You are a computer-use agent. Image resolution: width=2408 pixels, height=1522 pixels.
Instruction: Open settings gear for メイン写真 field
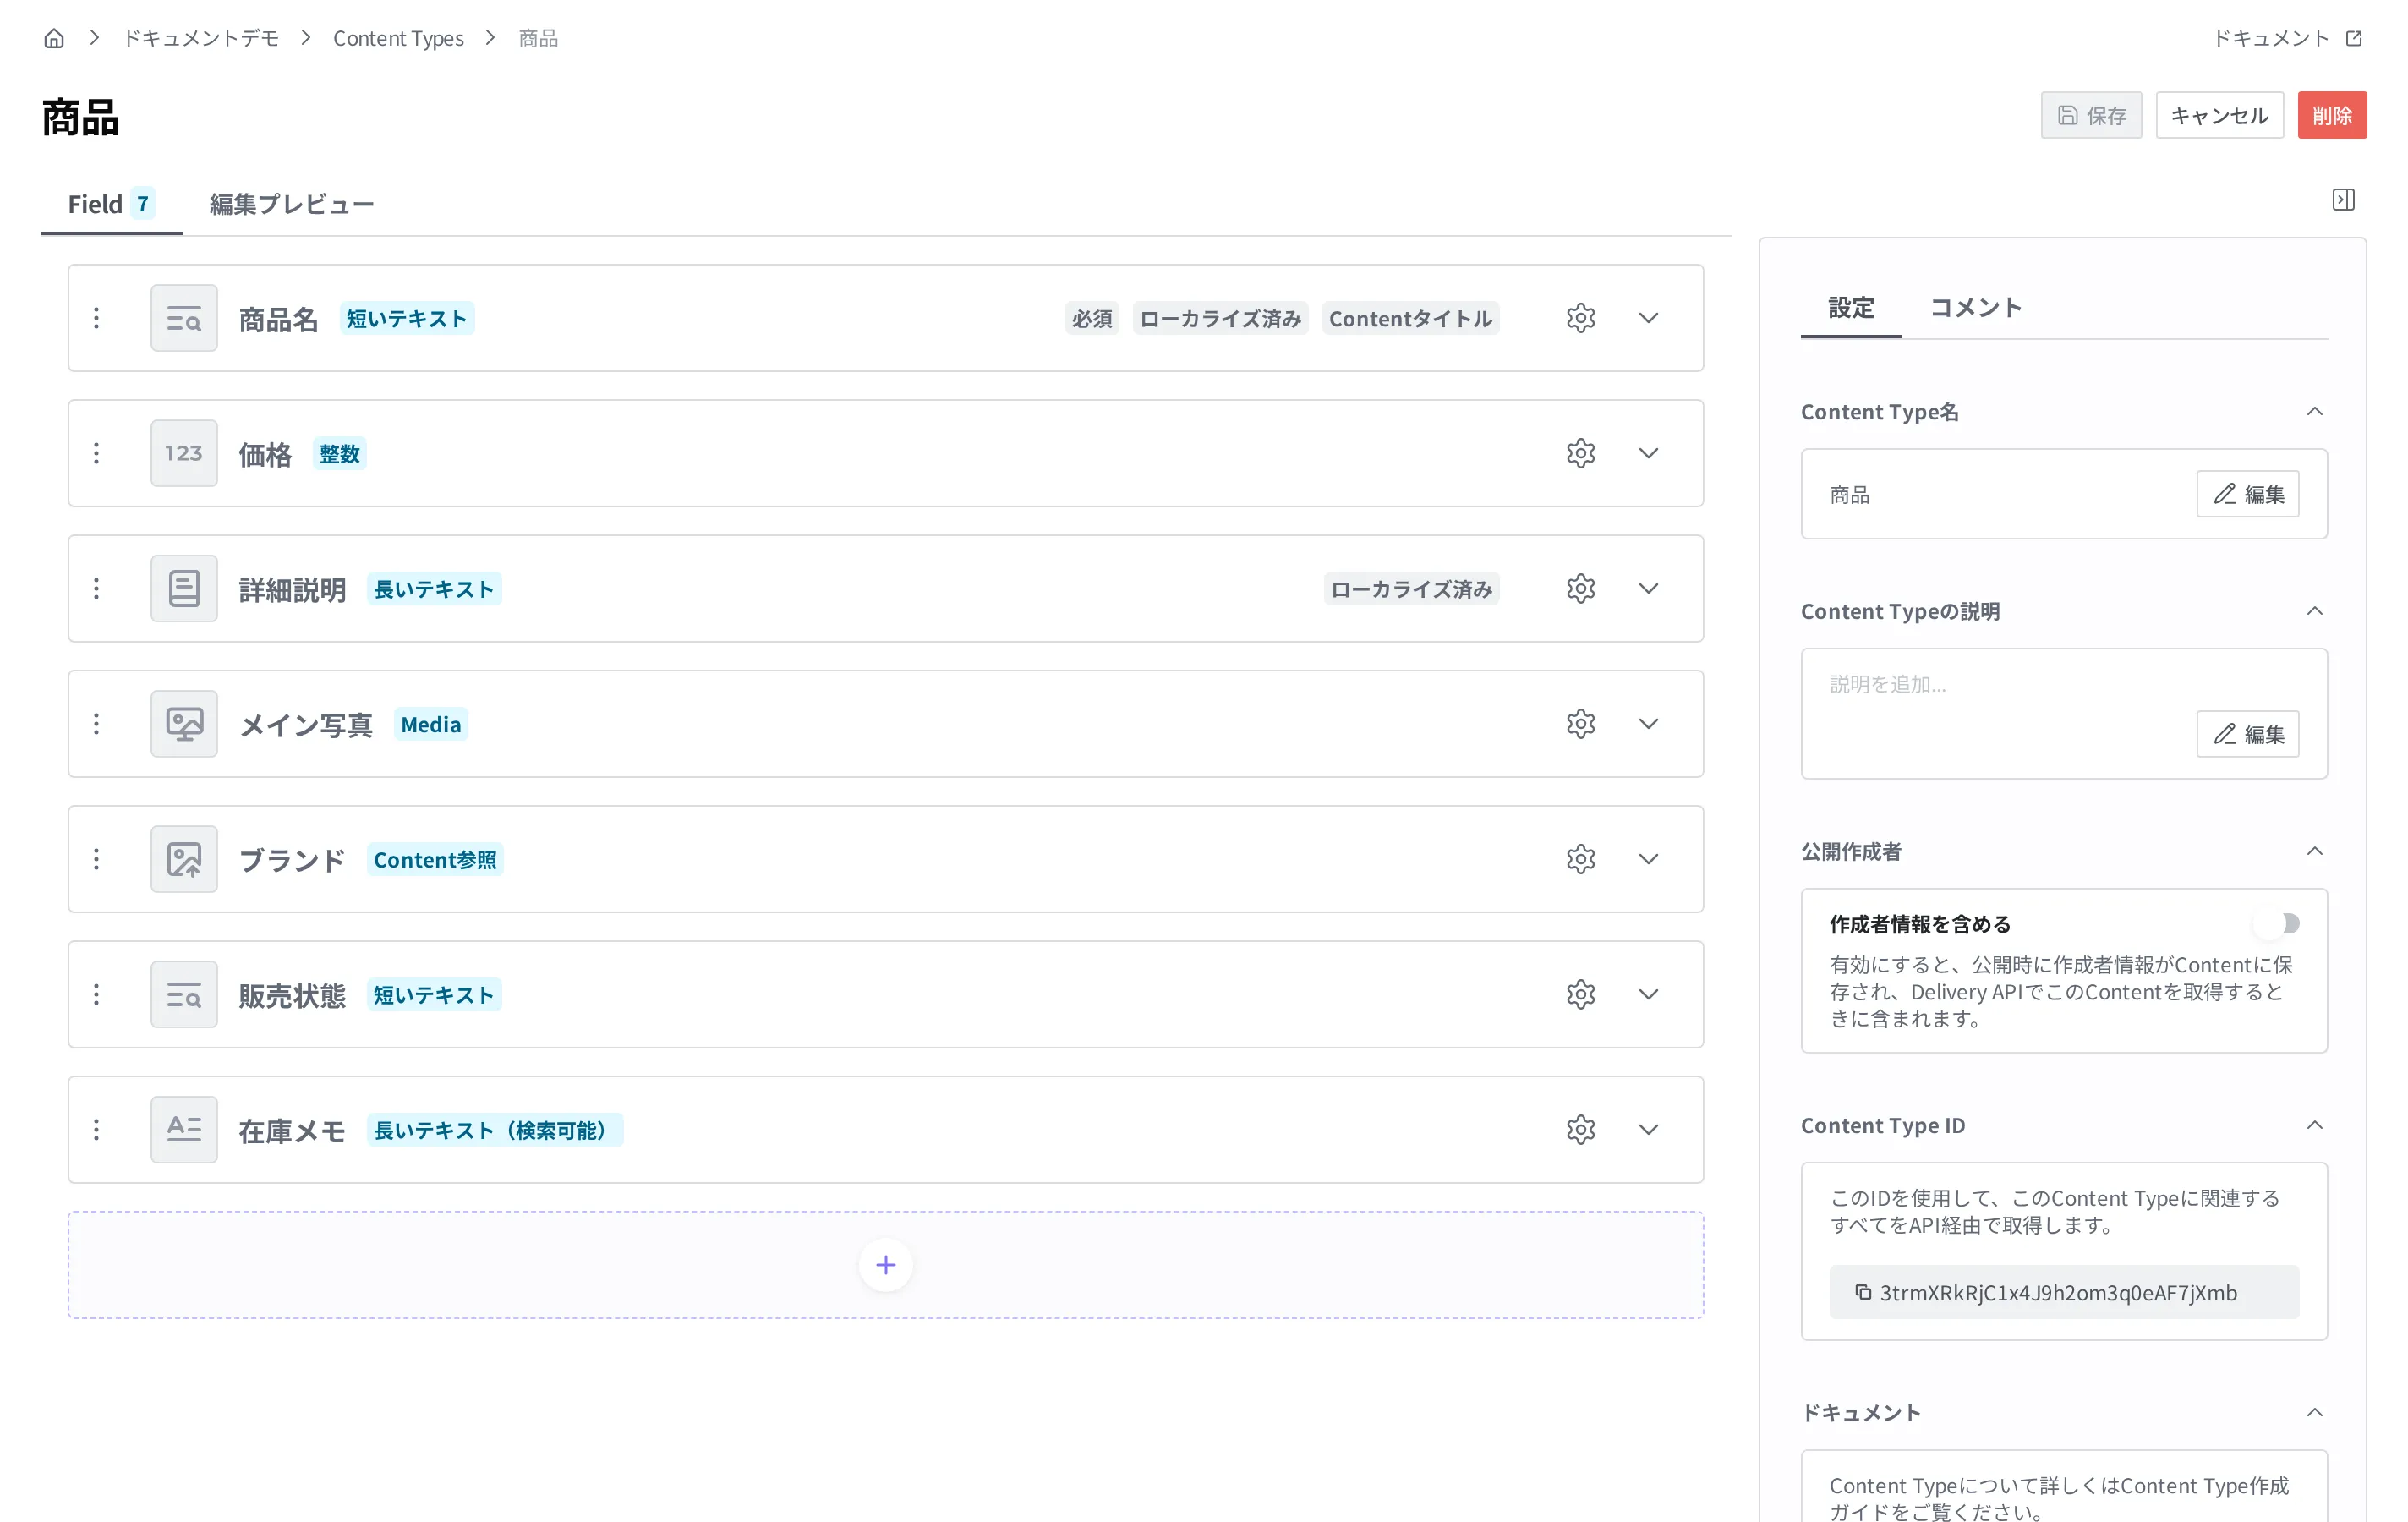[1580, 723]
